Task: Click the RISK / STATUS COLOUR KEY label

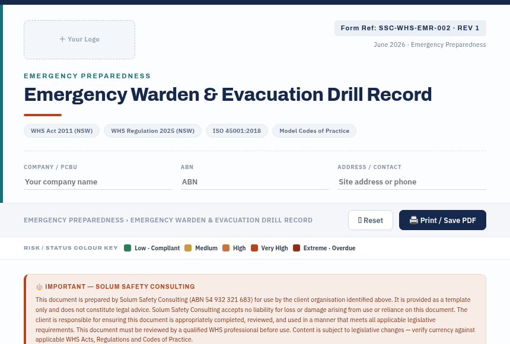Action: [71, 248]
